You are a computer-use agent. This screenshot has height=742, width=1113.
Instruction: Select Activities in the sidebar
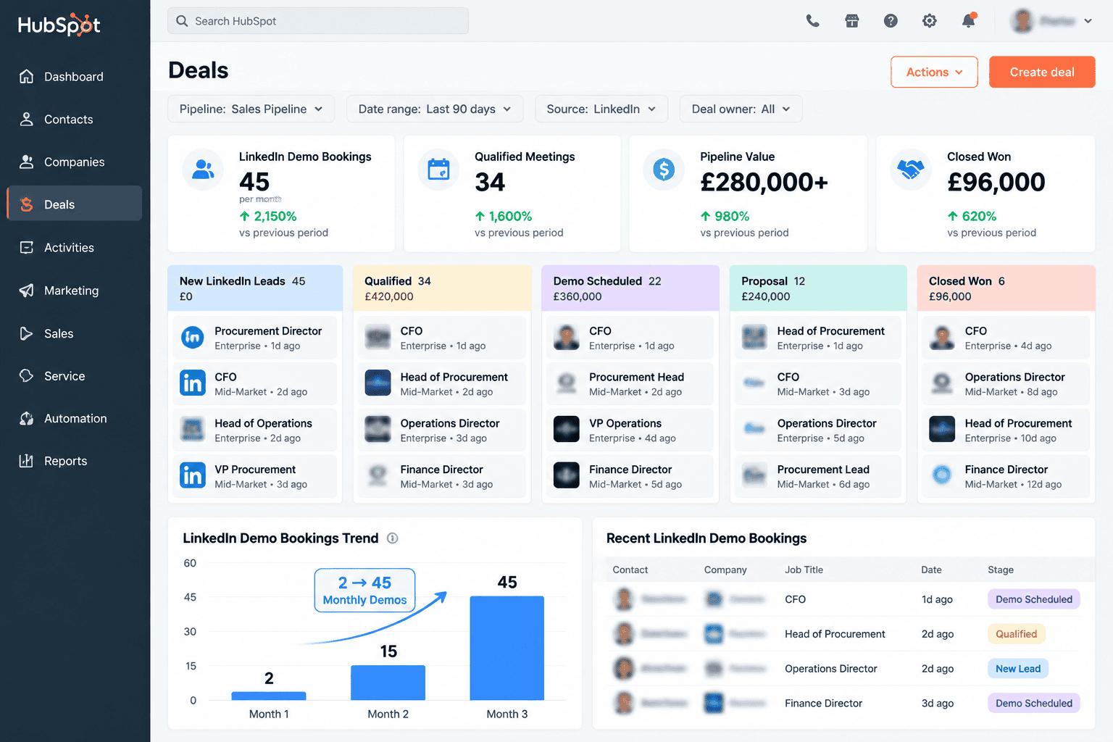(x=74, y=248)
